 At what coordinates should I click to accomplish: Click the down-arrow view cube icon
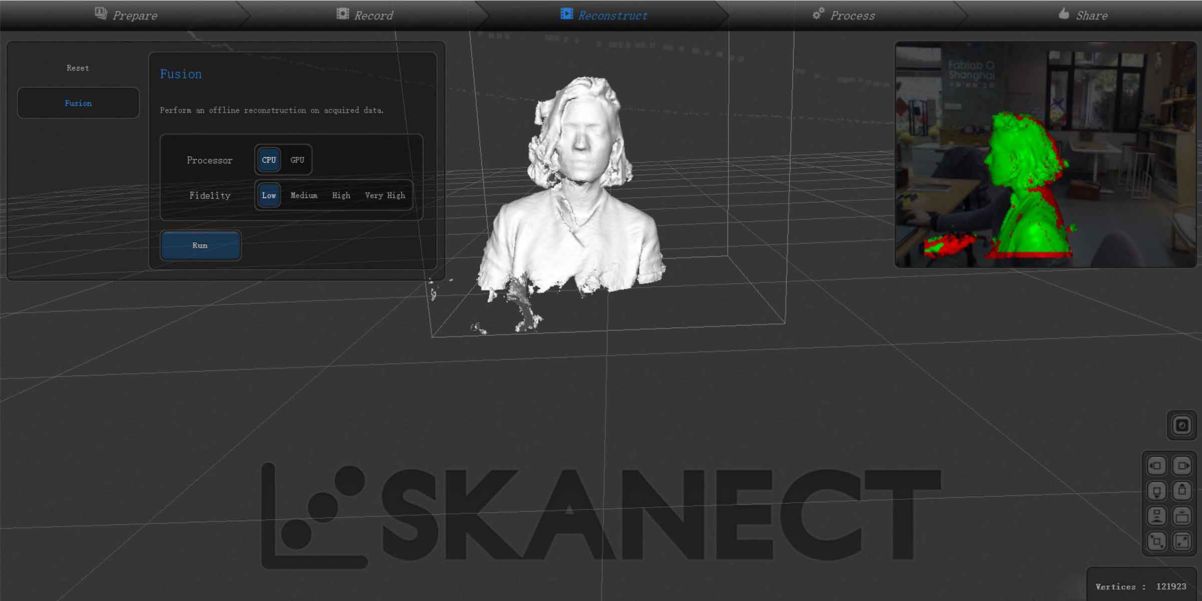tap(1156, 491)
